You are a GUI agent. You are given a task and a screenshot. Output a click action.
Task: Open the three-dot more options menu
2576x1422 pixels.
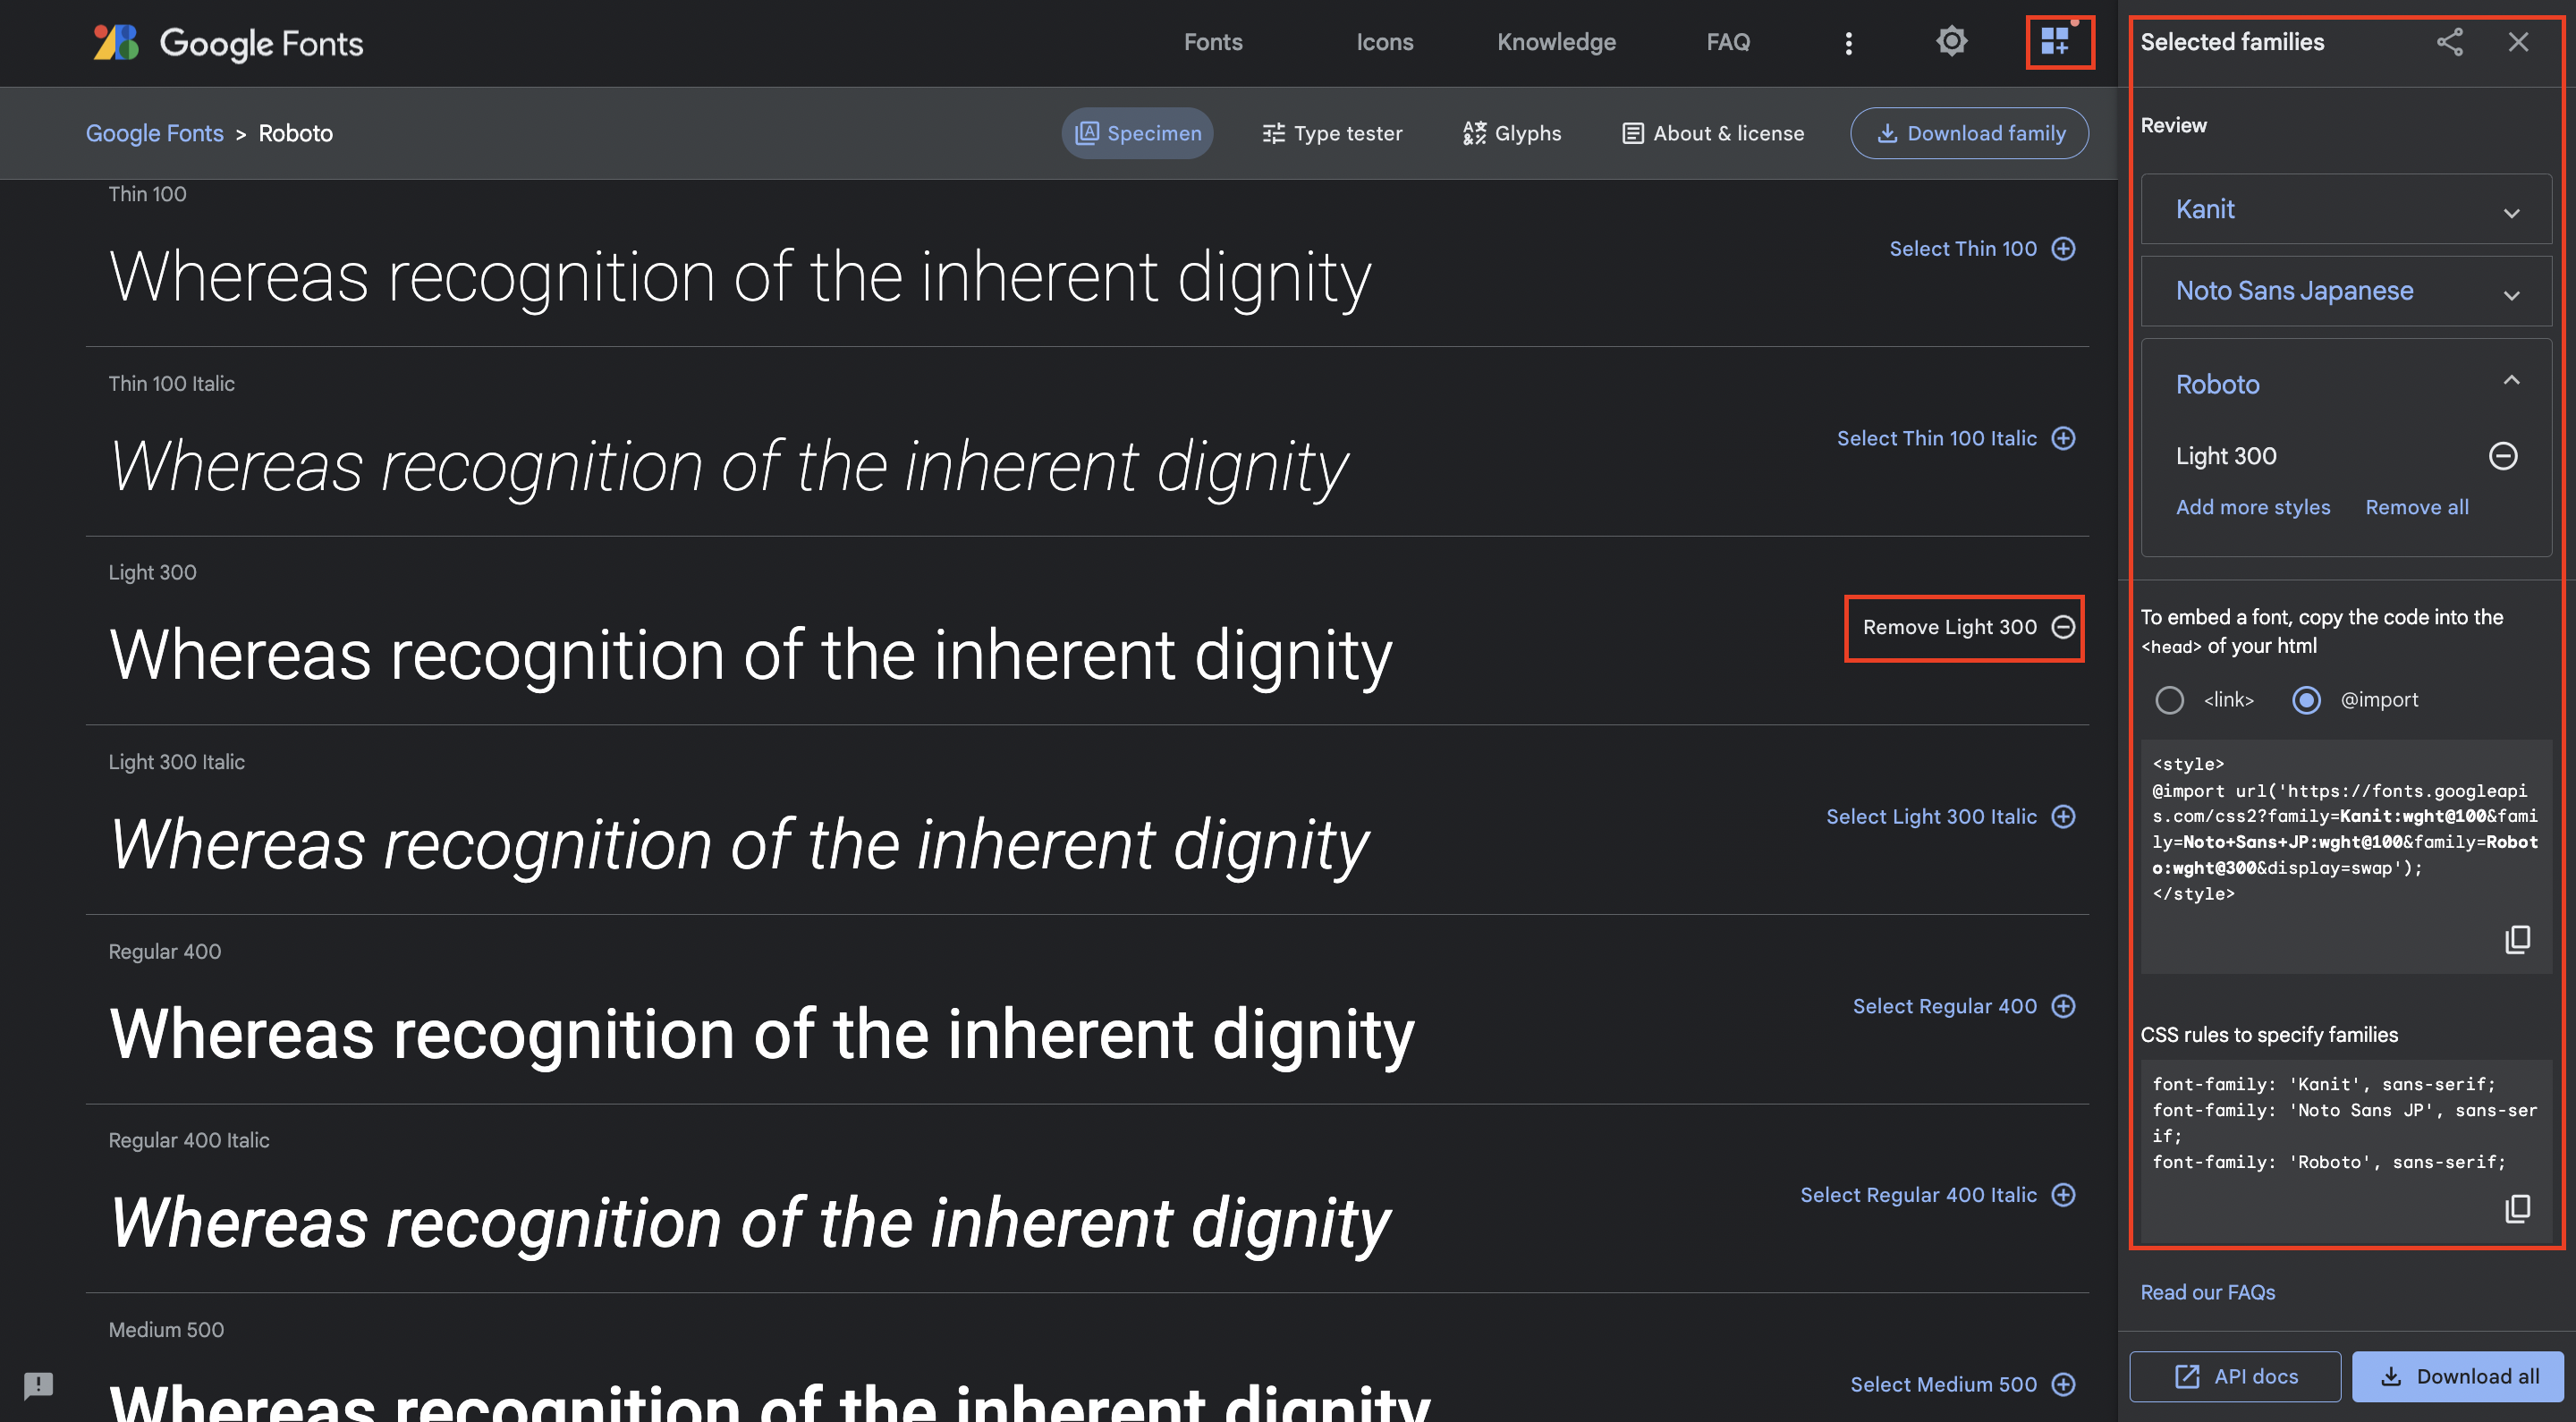click(x=1848, y=43)
